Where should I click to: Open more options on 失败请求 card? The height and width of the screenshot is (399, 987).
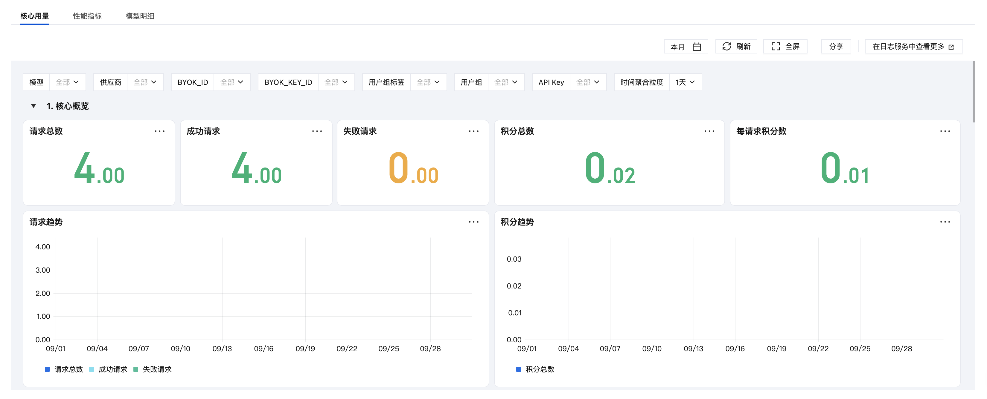[x=473, y=131]
